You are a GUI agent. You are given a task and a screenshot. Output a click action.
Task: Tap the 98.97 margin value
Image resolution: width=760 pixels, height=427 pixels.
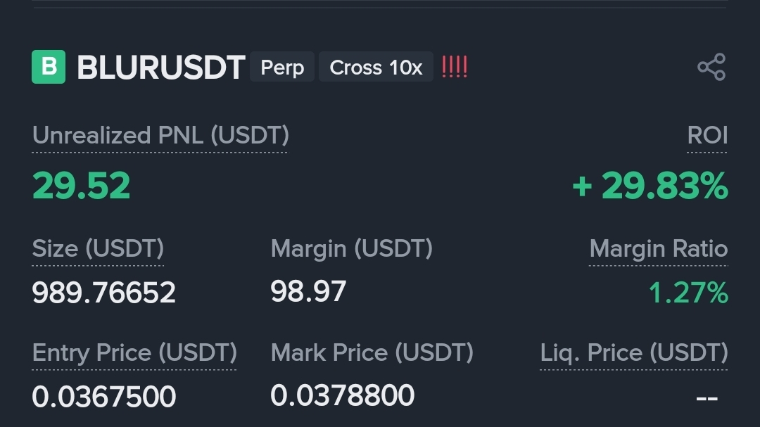(308, 292)
